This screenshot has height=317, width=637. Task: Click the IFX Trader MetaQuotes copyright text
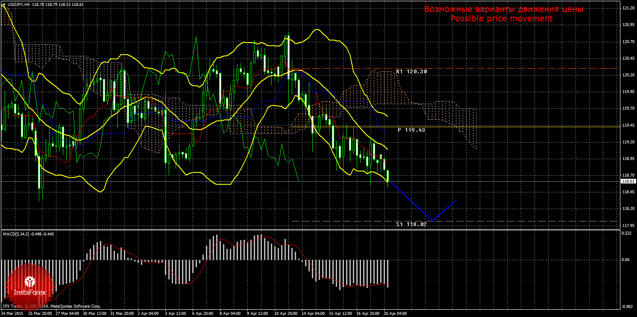tap(51, 306)
